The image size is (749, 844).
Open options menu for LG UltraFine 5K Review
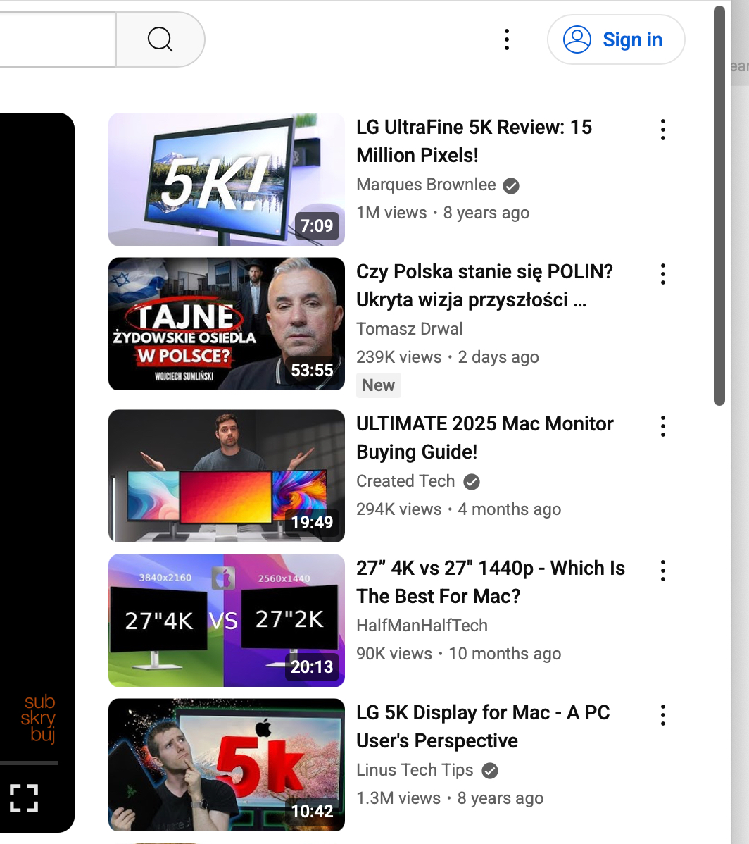pyautogui.click(x=662, y=130)
